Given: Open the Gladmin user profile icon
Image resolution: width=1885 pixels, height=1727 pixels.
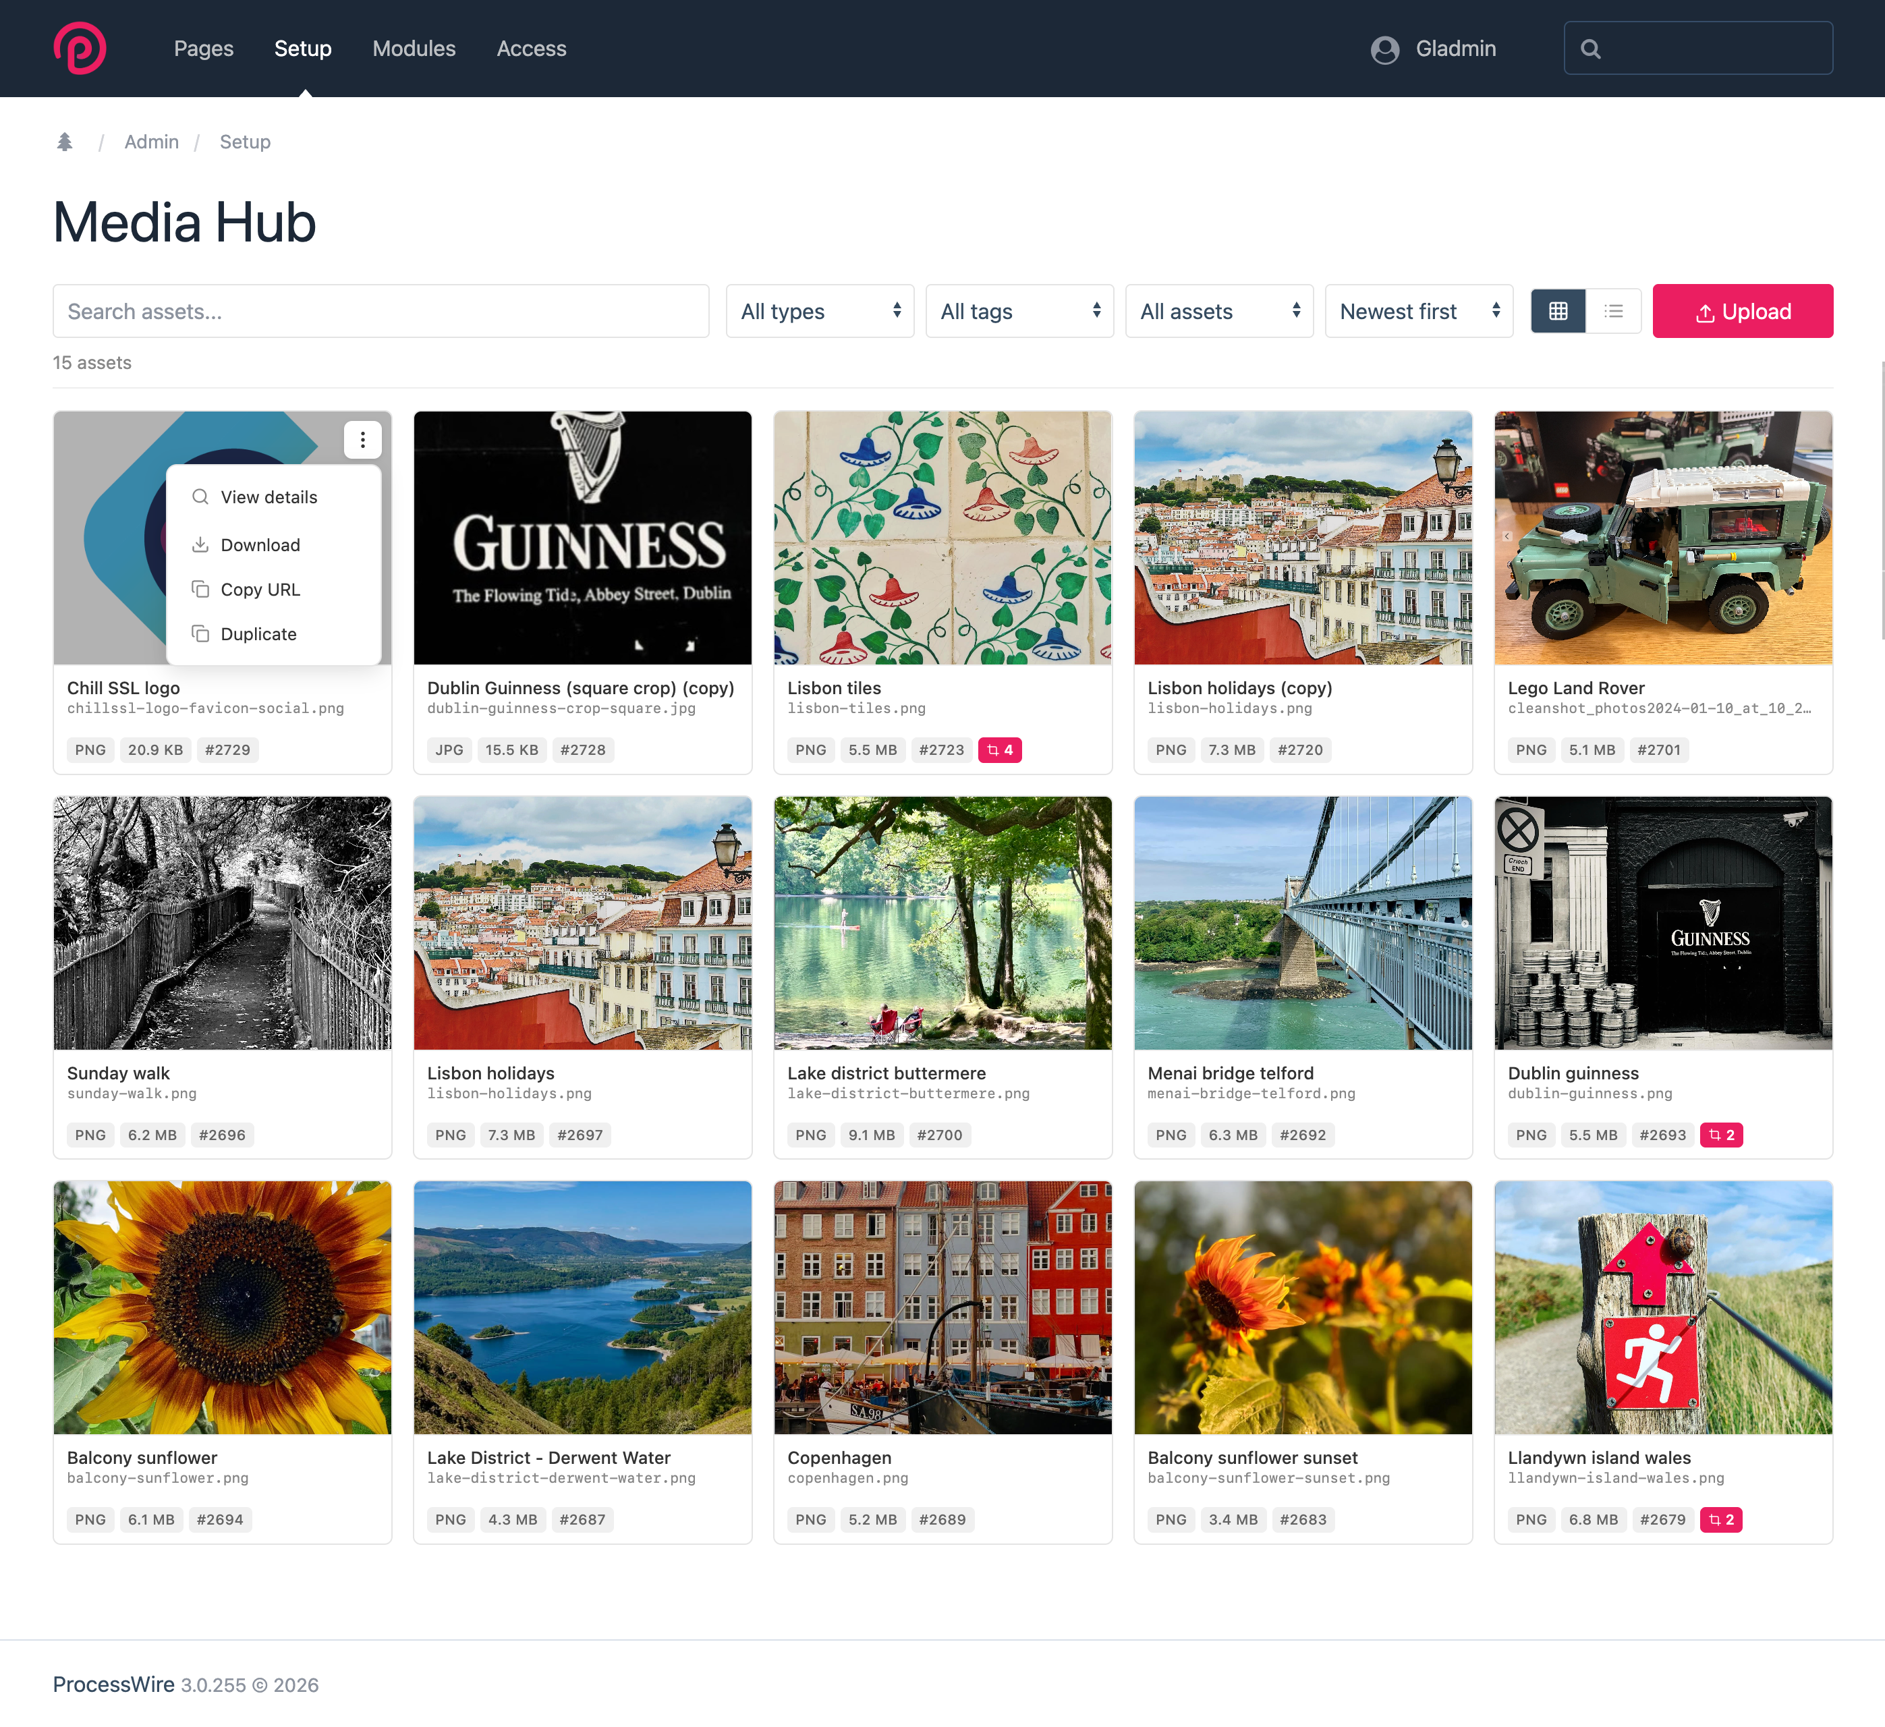Looking at the screenshot, I should [x=1385, y=49].
